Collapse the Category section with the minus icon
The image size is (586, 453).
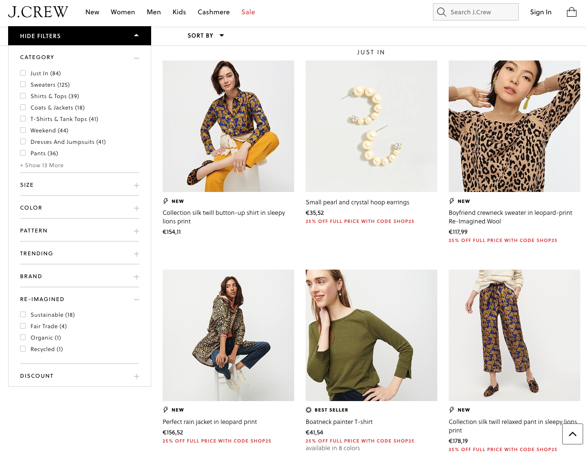click(137, 58)
